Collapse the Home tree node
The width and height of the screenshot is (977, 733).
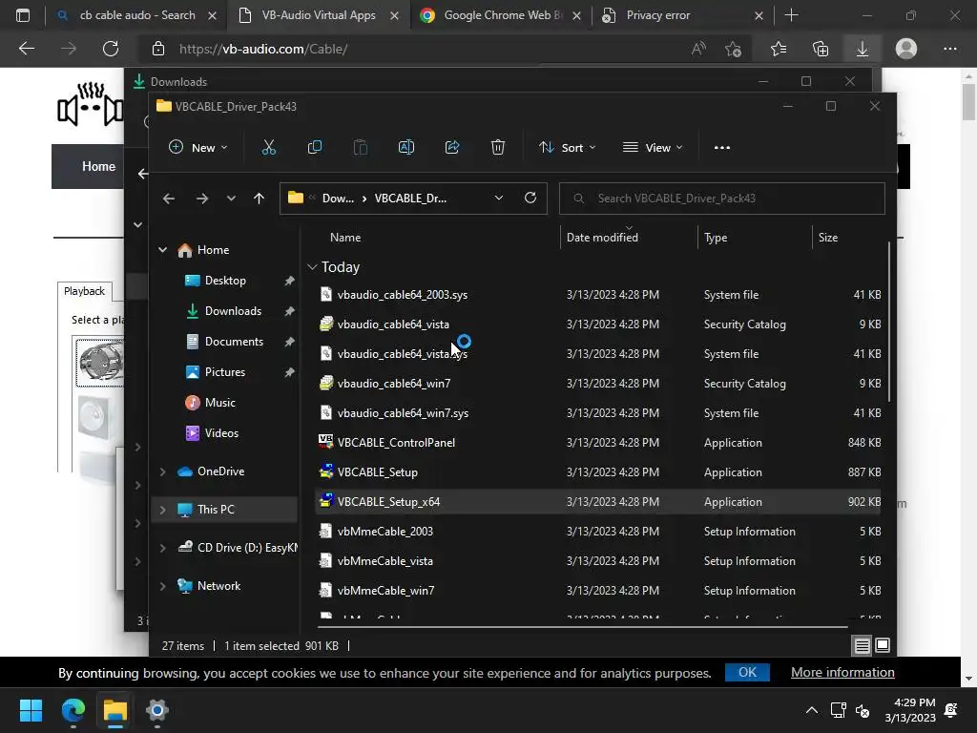(x=162, y=250)
